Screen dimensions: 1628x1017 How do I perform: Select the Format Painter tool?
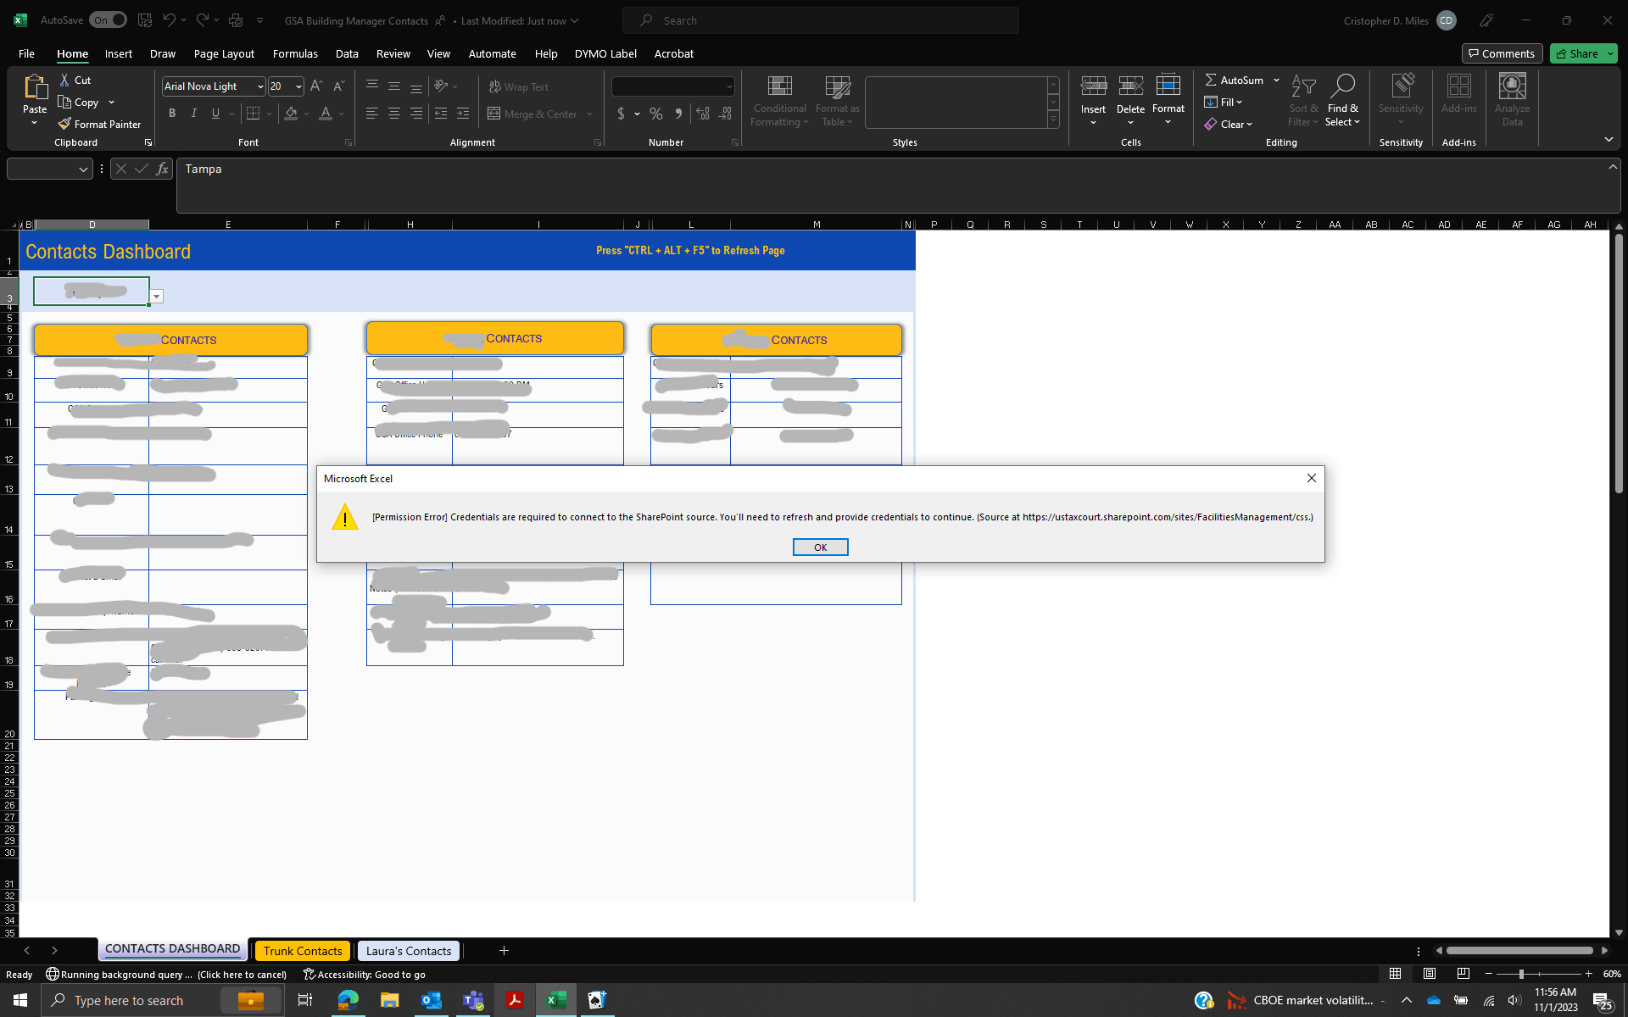(x=99, y=124)
